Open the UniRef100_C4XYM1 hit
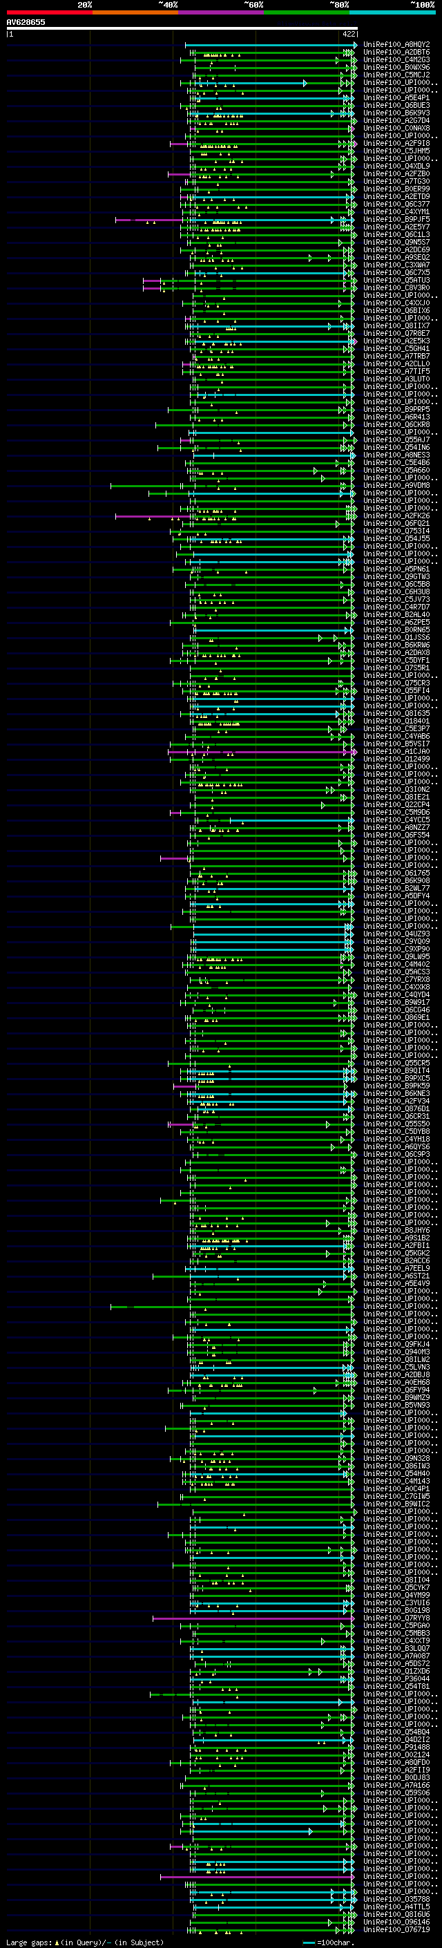Viewport: 442px width, 1948px height. pyautogui.click(x=396, y=211)
